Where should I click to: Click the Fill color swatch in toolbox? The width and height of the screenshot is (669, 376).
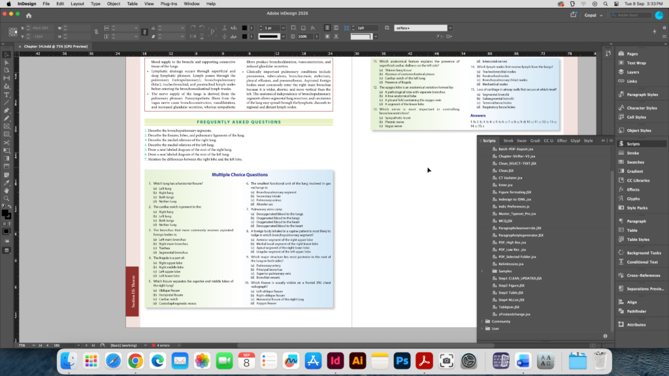pos(5,213)
